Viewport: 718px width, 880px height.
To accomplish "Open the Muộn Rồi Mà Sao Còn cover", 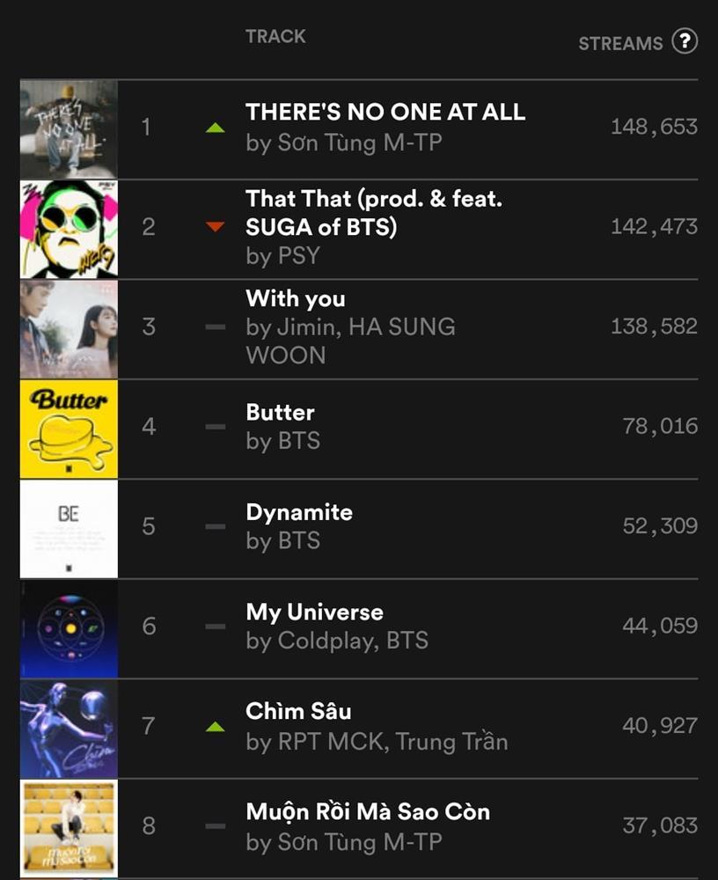I will 69,826.
